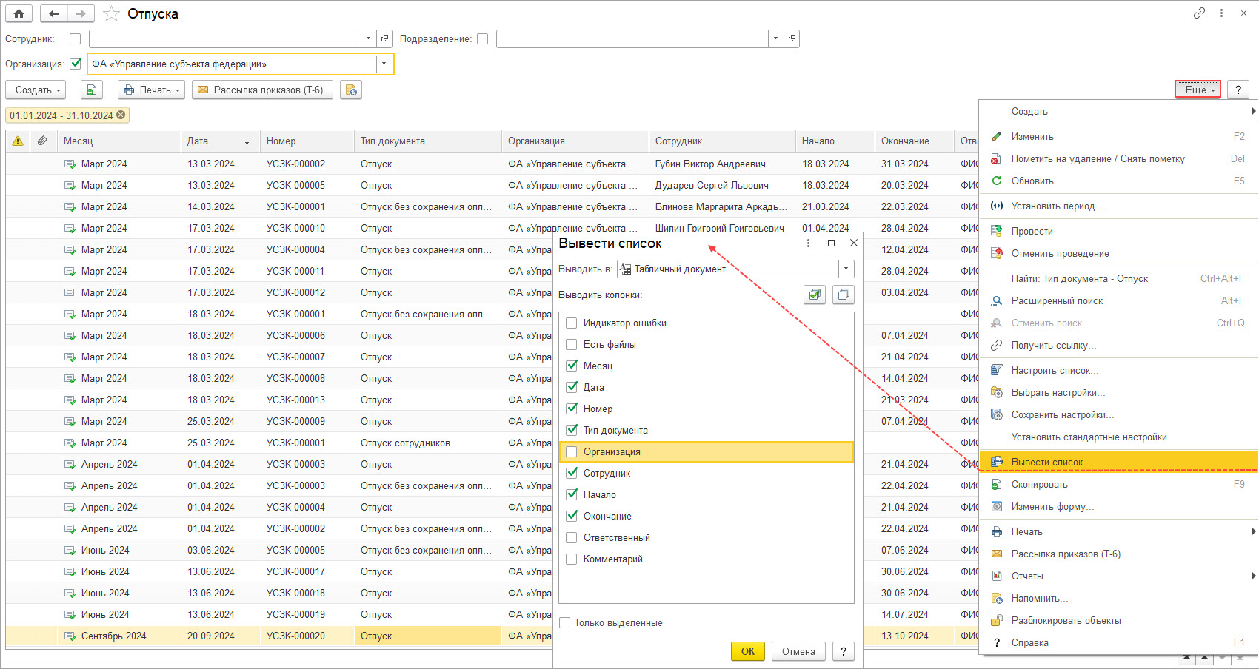Select Провести in Еще menu
The height and width of the screenshot is (669, 1259).
1118,232
